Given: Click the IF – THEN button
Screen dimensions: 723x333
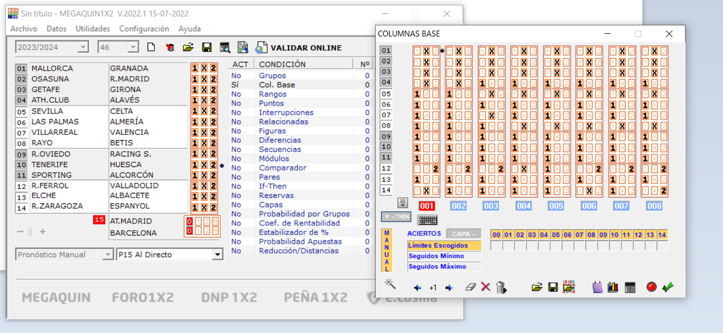Looking at the screenshot, I should coord(396,217).
